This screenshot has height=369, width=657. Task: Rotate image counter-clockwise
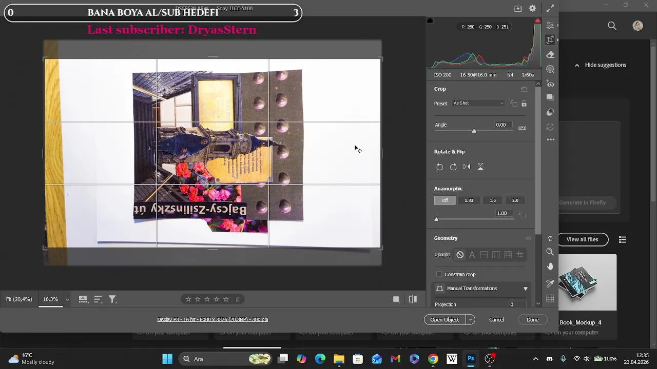click(x=440, y=167)
